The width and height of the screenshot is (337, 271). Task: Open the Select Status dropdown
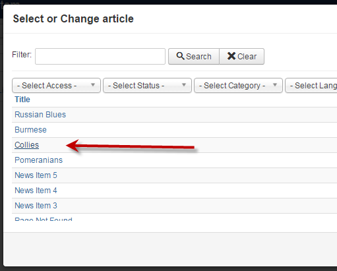(x=147, y=85)
